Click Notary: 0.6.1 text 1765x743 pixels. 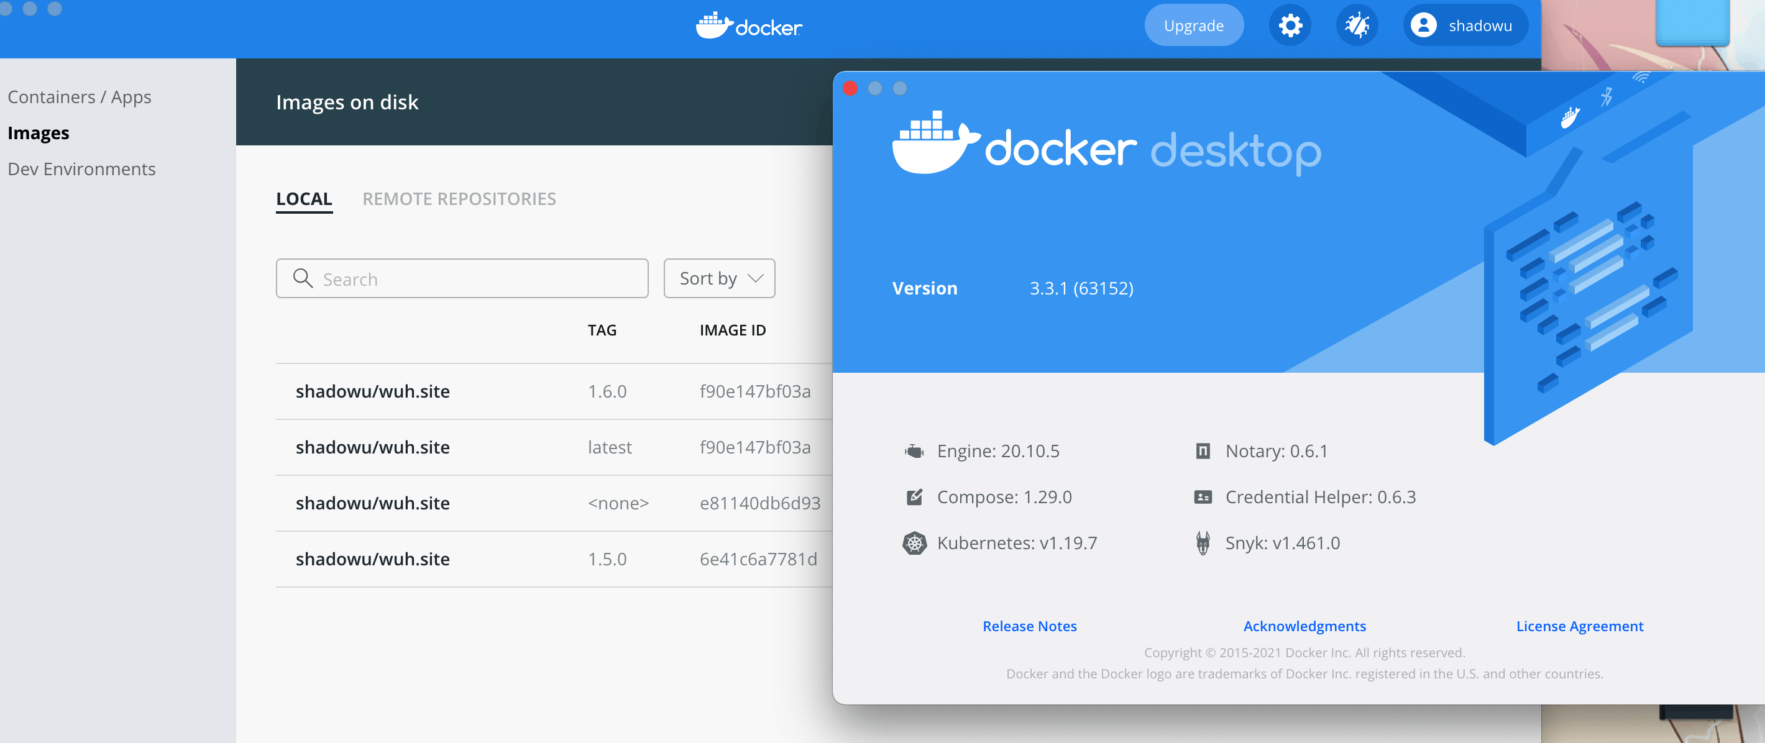pyautogui.click(x=1277, y=451)
